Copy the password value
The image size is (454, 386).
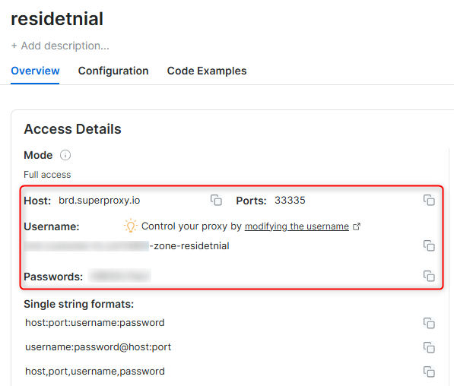click(429, 276)
